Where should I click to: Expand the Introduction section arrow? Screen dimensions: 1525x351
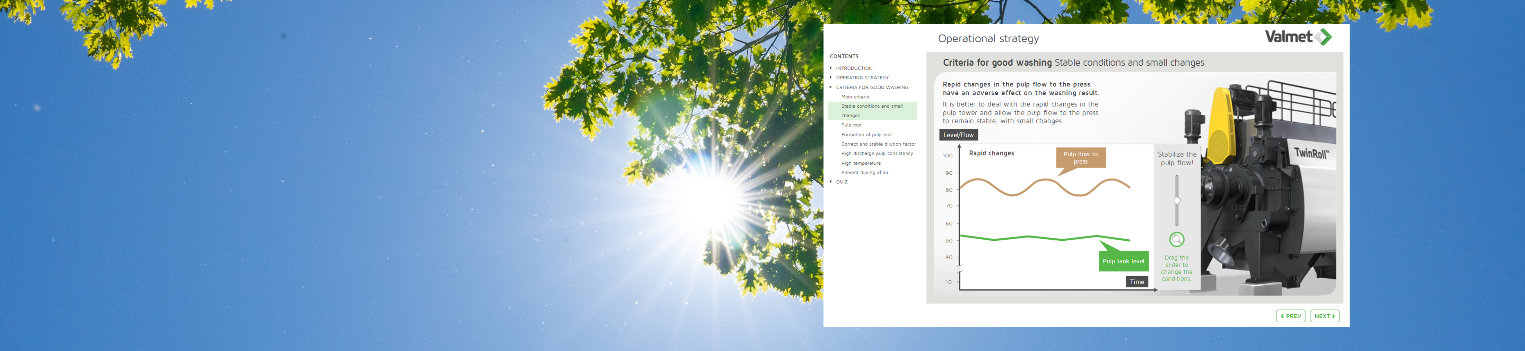pyautogui.click(x=831, y=68)
